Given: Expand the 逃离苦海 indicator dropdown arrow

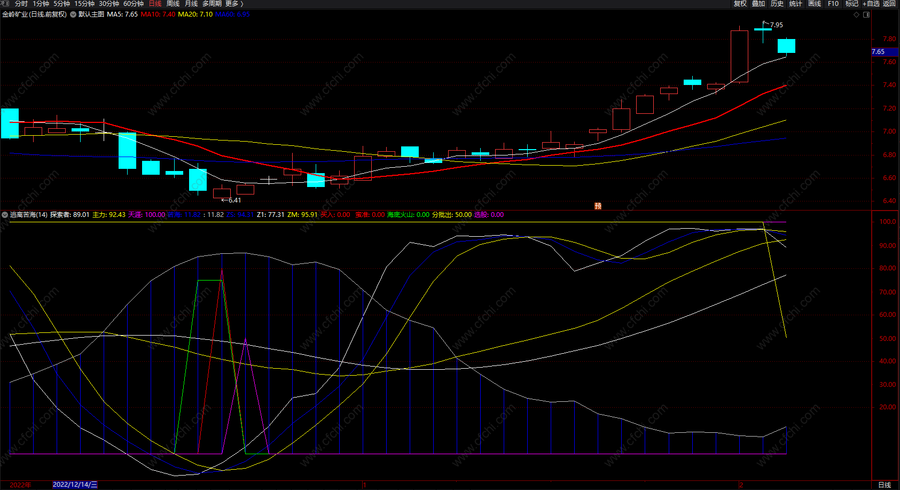Looking at the screenshot, I should pos(5,215).
